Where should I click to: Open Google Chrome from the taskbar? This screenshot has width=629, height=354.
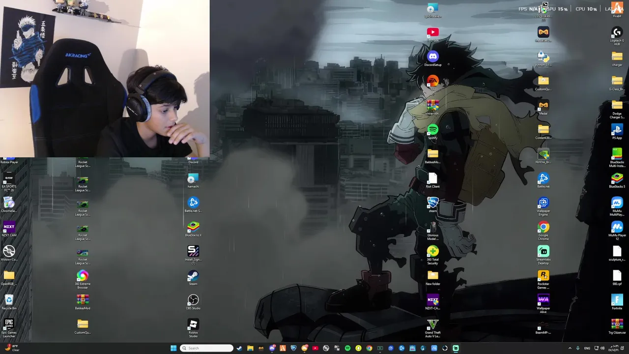tap(369, 348)
